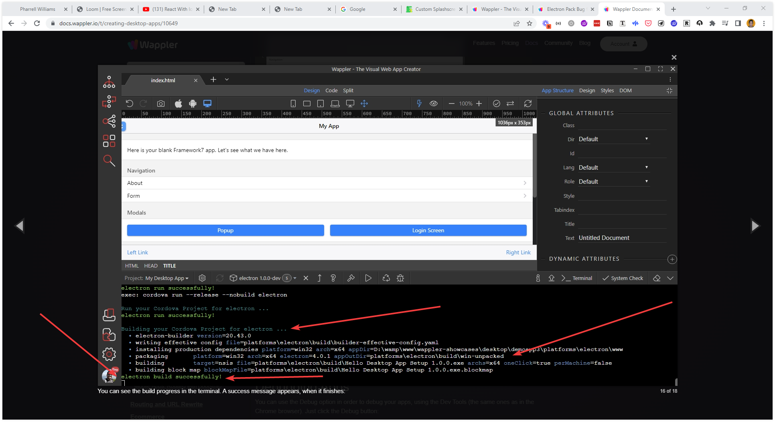Click the Left Link in the app footer
The height and width of the screenshot is (422, 775).
coord(138,252)
